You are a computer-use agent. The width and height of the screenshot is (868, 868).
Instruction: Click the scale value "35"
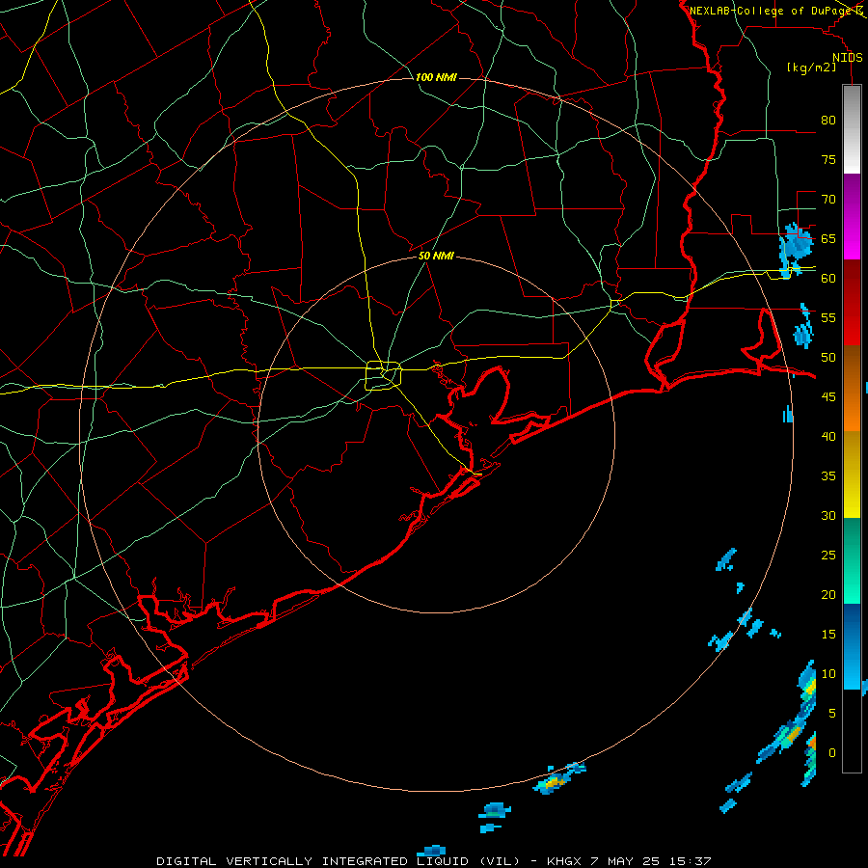[828, 476]
